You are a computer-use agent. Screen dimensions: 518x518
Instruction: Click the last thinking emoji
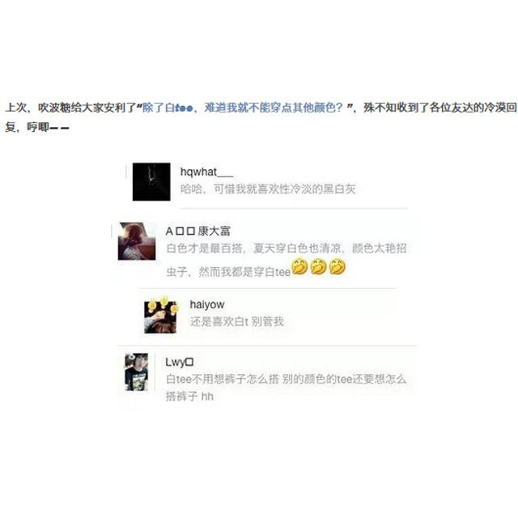[x=338, y=267]
